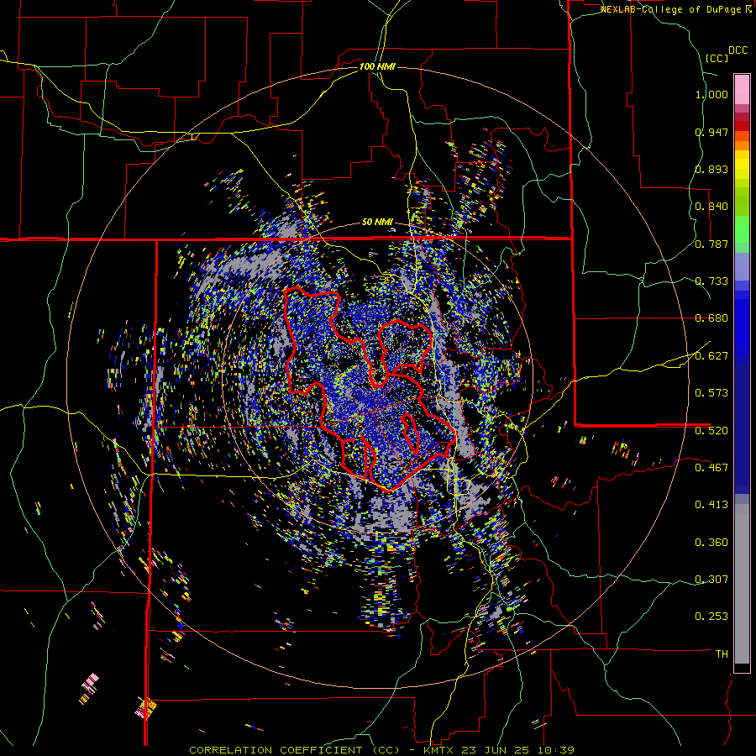Select the 0.413 legend value
Viewport: 756px width, 756px height.
(x=711, y=505)
